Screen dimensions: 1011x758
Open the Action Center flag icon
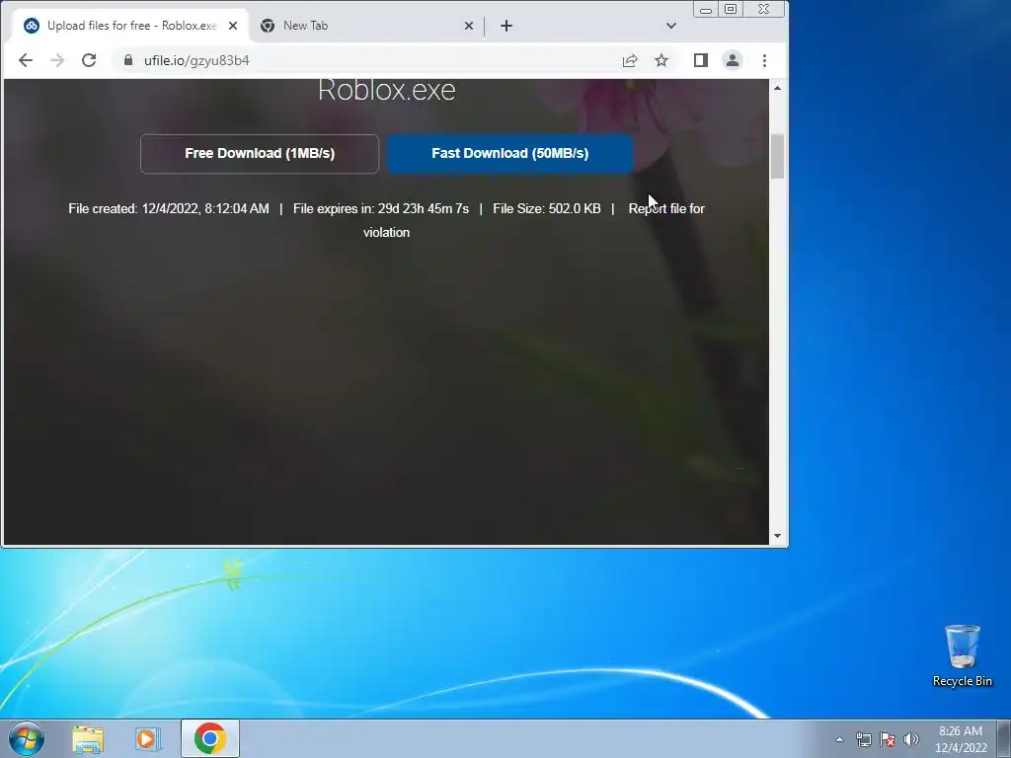click(888, 739)
